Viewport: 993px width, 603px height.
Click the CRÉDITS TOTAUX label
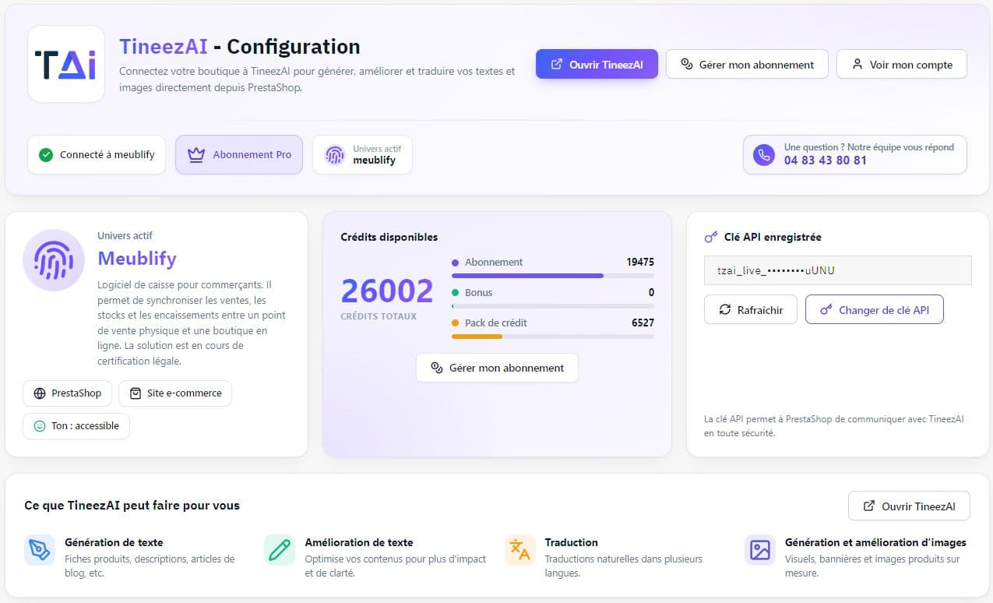pos(379,316)
